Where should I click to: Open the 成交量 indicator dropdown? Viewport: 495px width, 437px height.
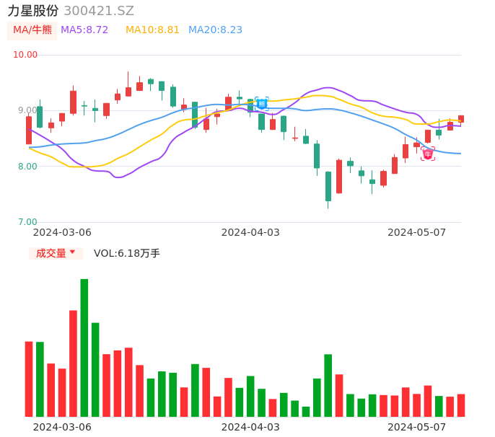56,253
